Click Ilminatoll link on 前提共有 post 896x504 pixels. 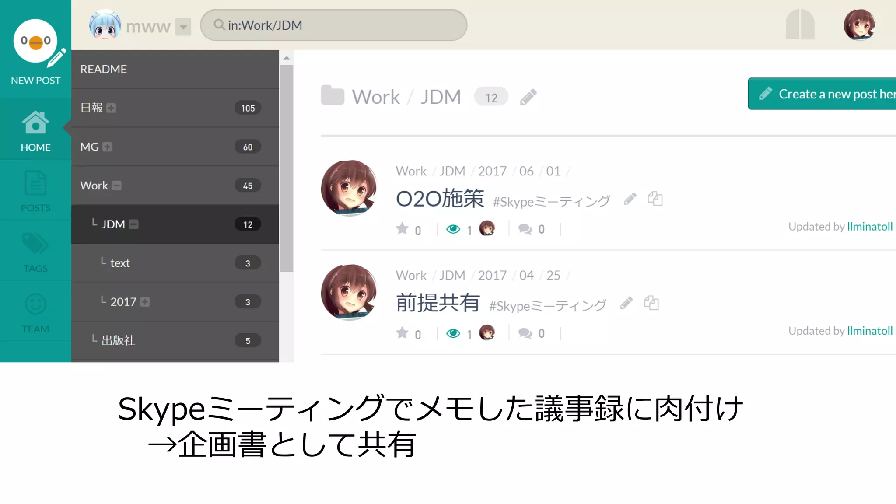click(x=870, y=331)
